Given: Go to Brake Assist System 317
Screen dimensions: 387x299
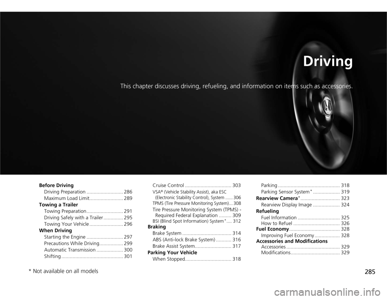Looking at the screenshot, I should click(196, 246).
